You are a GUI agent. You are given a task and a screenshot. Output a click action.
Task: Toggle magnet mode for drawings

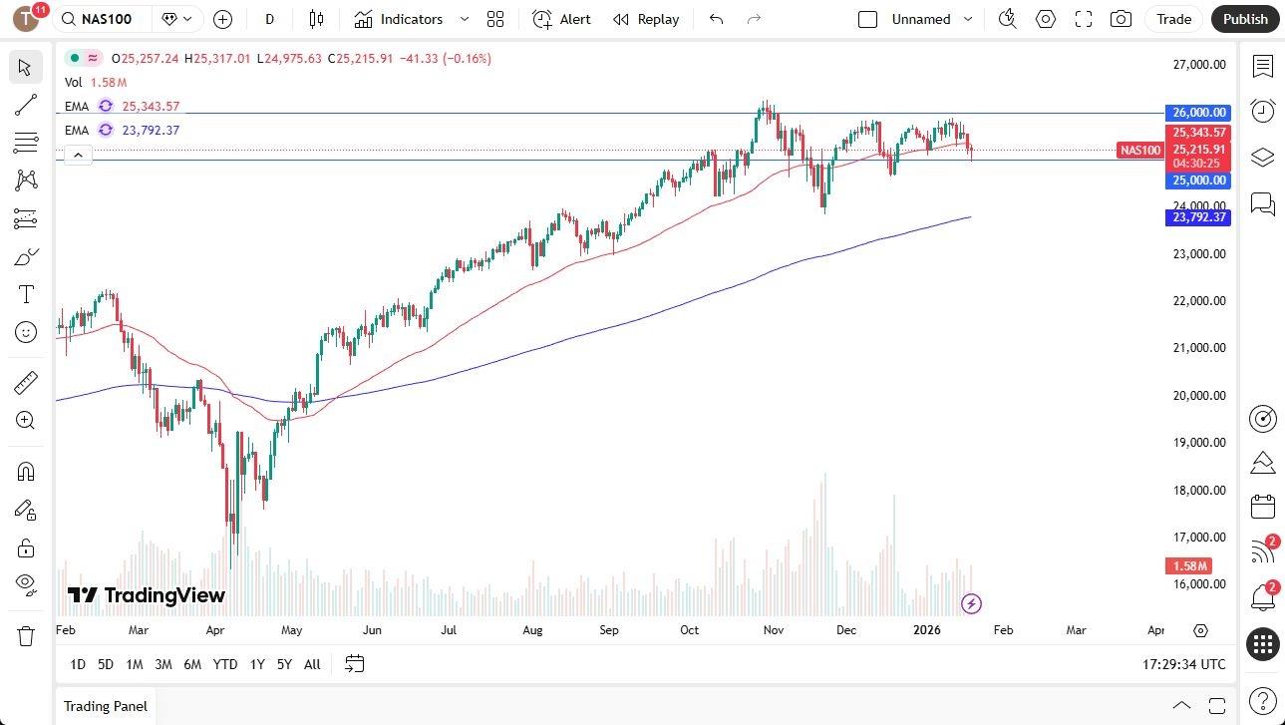[x=25, y=471]
